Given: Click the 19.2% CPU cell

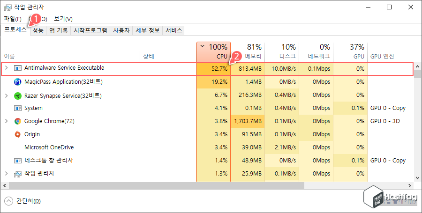Looking at the screenshot, I should (214, 81).
